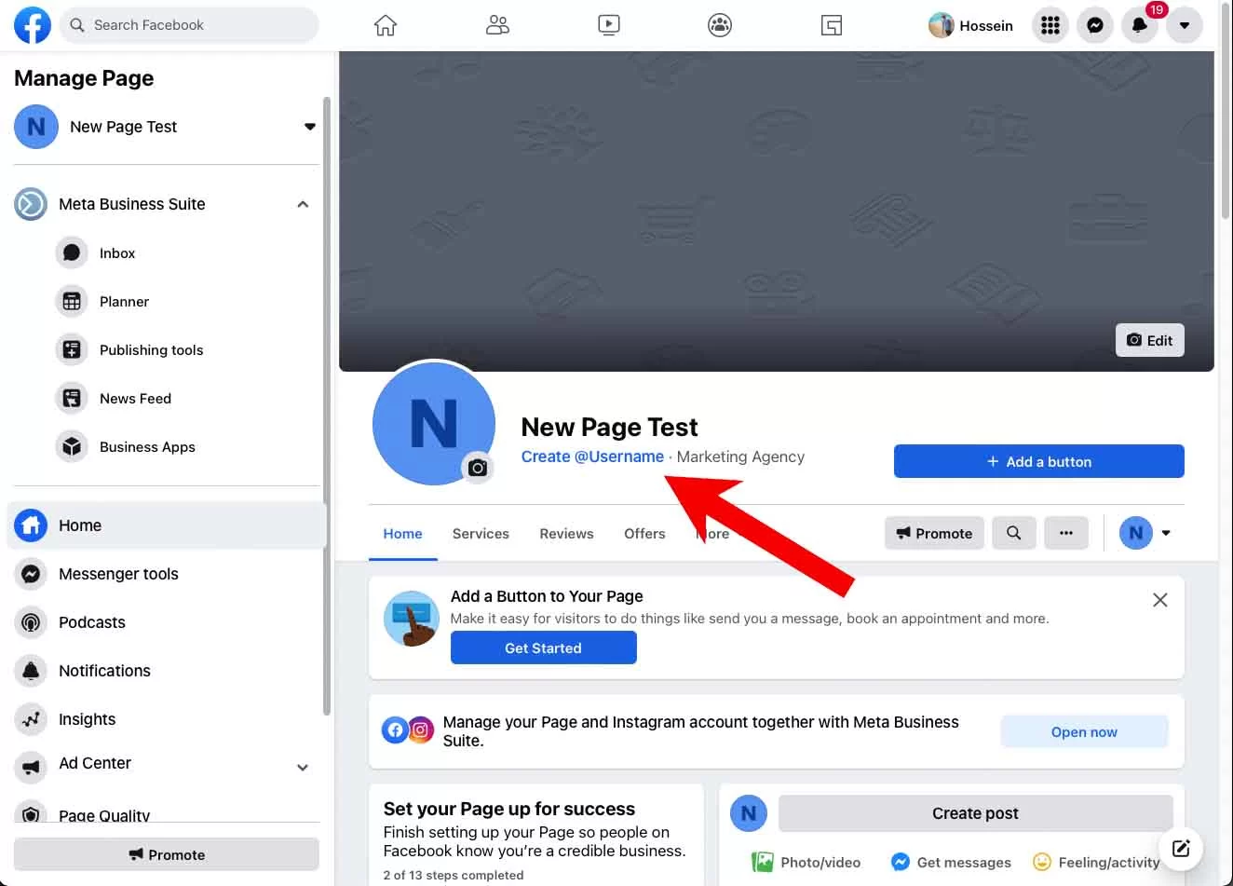Viewport: 1233px width, 886px height.
Task: Go to Facebook Watch video icon
Action: point(608,25)
